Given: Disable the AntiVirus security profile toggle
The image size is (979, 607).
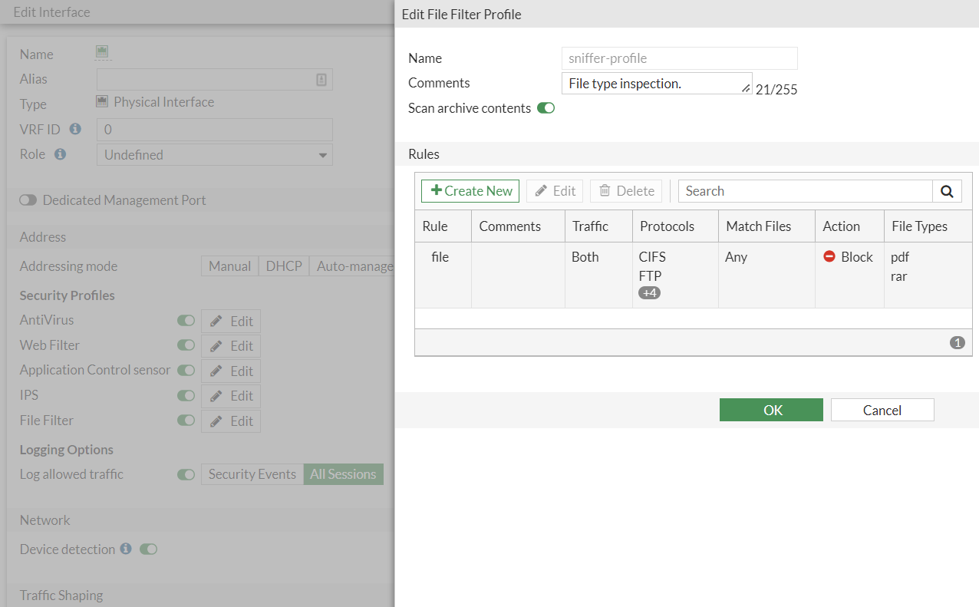Looking at the screenshot, I should point(186,321).
